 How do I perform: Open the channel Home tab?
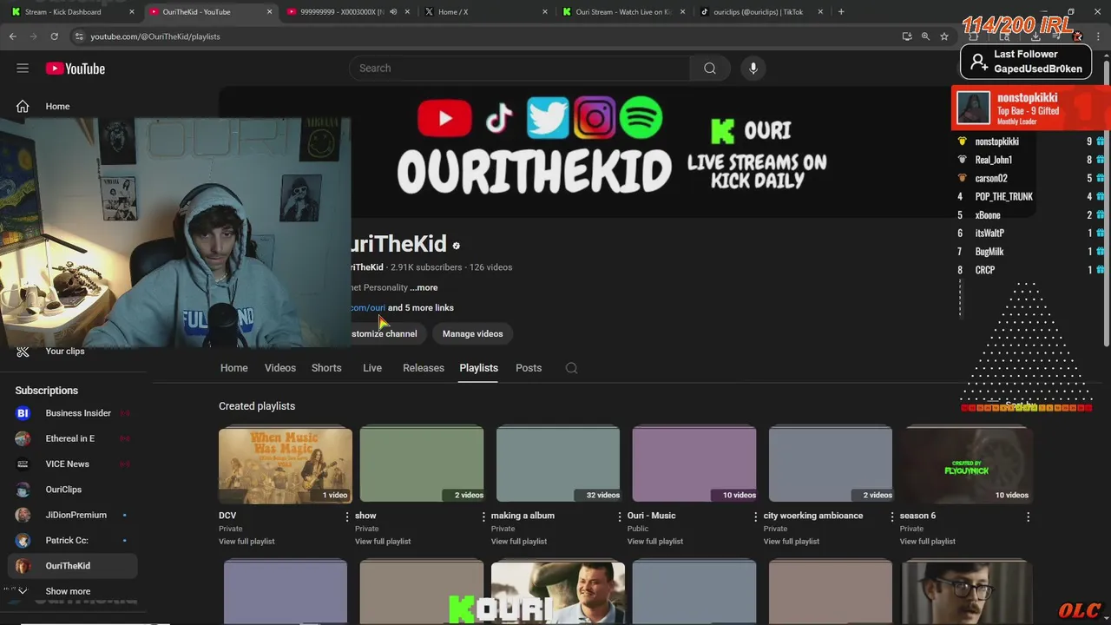(233, 368)
